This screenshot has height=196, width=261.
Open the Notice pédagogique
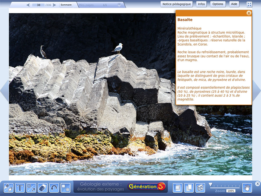pos(177,4)
